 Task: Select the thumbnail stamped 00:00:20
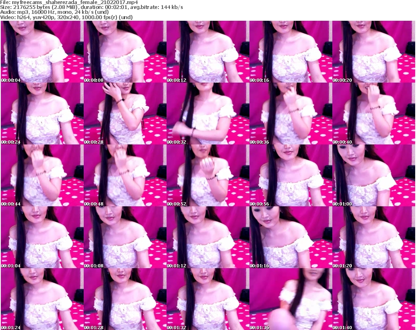point(374,52)
